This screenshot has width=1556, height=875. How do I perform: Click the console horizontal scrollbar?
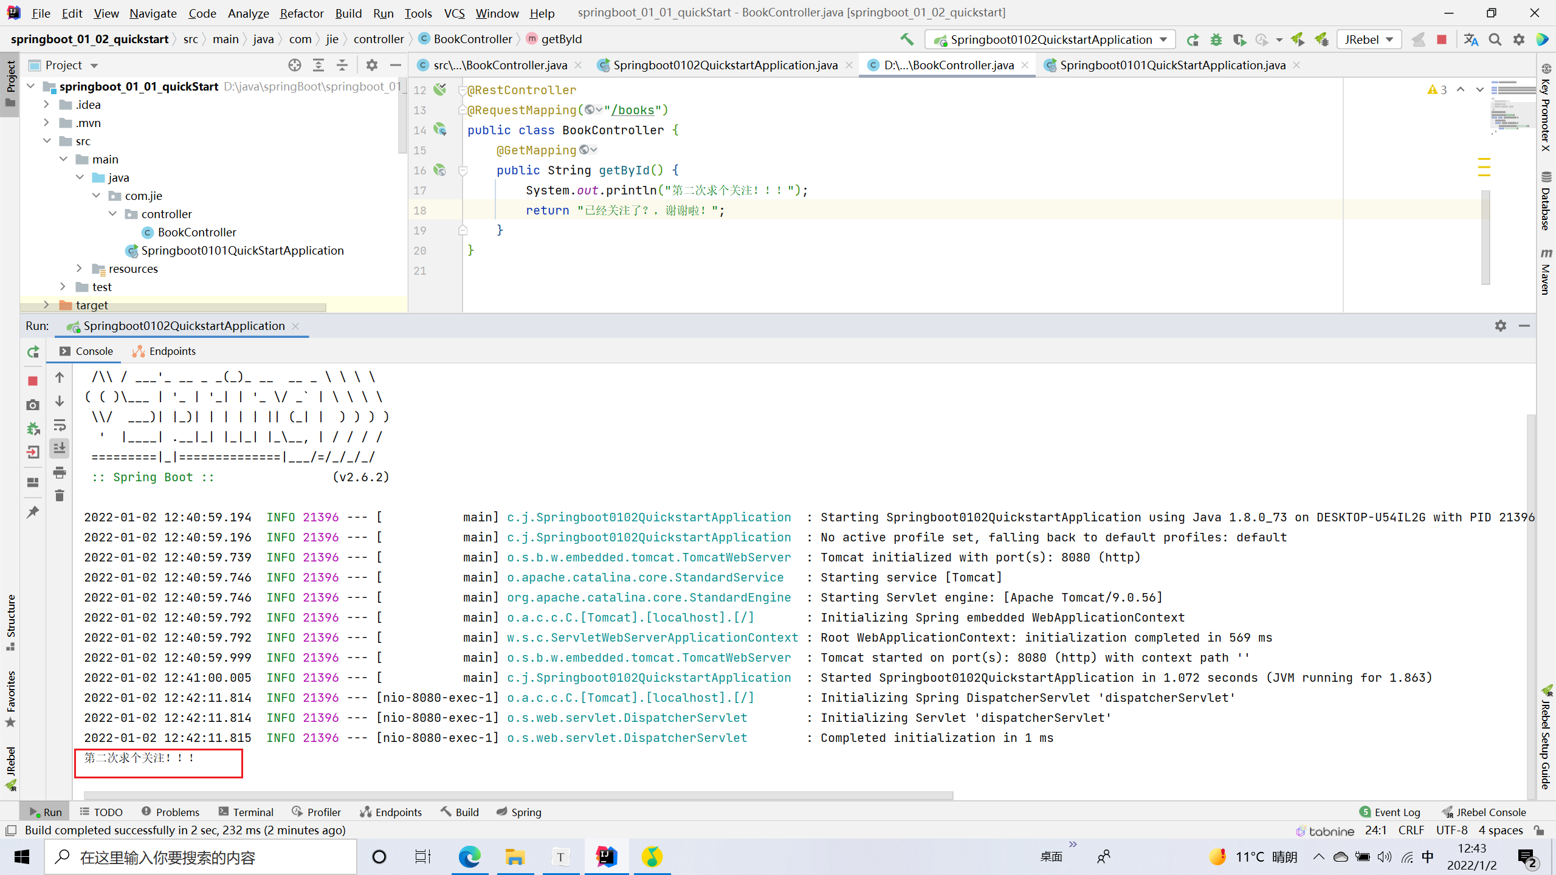tap(518, 795)
